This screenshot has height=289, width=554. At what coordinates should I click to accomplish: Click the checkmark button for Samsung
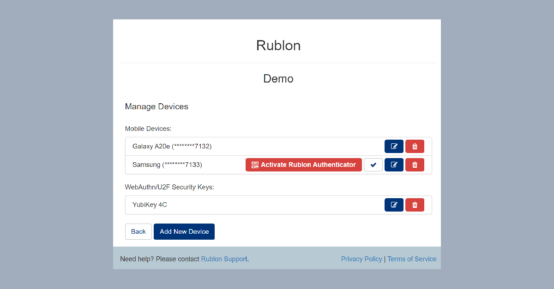click(x=373, y=165)
